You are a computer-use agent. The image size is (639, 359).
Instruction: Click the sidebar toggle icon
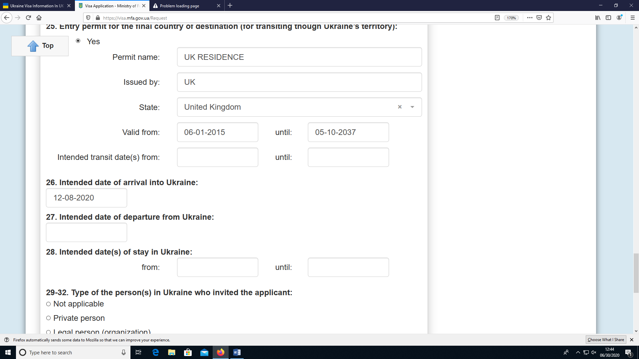point(608,18)
